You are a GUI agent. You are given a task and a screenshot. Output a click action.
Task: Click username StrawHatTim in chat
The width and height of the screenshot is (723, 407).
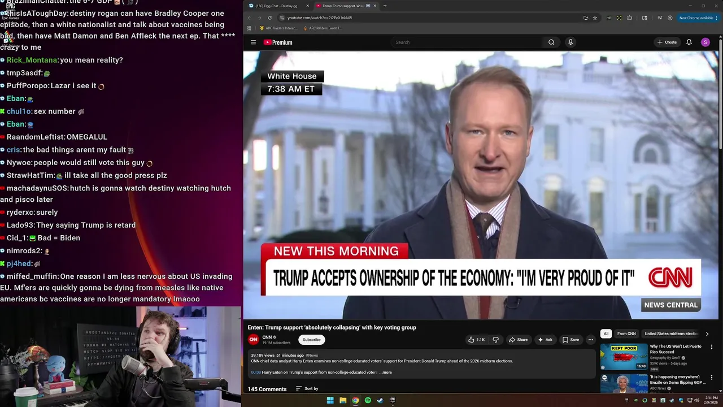(31, 176)
